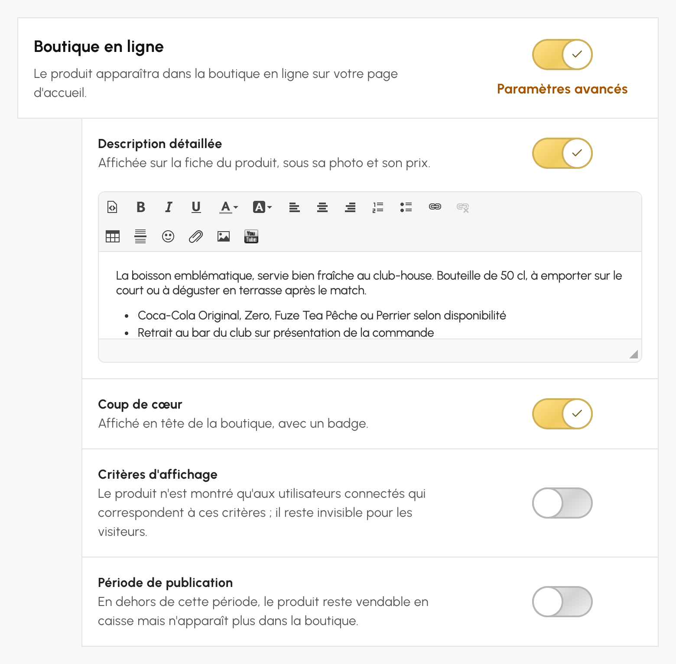Toggle bold formatting in editor
Image resolution: width=676 pixels, height=664 pixels.
point(140,207)
